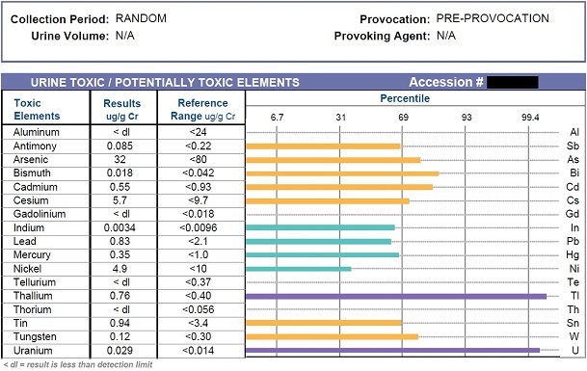Click the Results ug/g Cr column header

(122, 109)
